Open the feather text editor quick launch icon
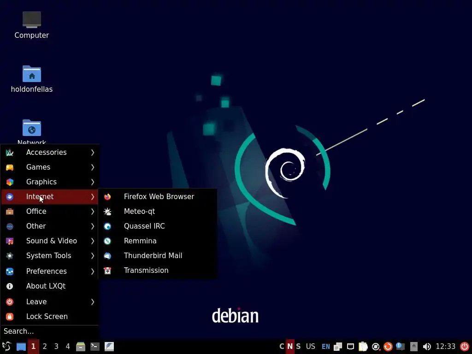The height and width of the screenshot is (354, 472). point(109,347)
